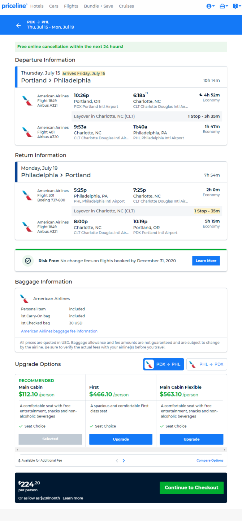Click the Risk Free checkmark shield icon
Screen dimensions: 242x521
28,260
